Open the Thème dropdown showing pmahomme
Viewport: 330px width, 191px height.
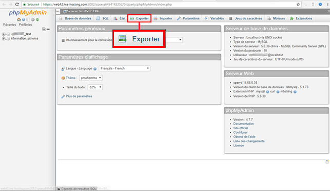[x=91, y=78]
